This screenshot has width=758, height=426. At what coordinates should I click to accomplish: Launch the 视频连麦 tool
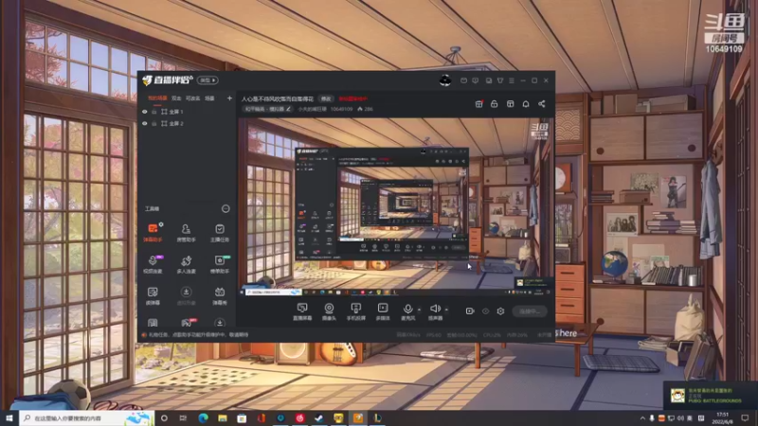click(x=153, y=264)
